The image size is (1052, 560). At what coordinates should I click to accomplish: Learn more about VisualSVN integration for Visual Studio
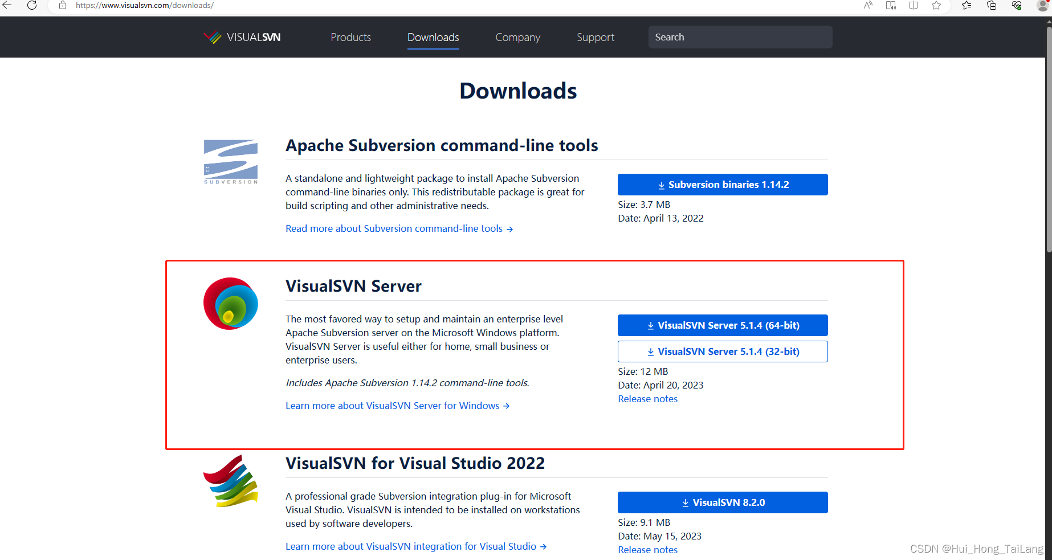(x=416, y=546)
